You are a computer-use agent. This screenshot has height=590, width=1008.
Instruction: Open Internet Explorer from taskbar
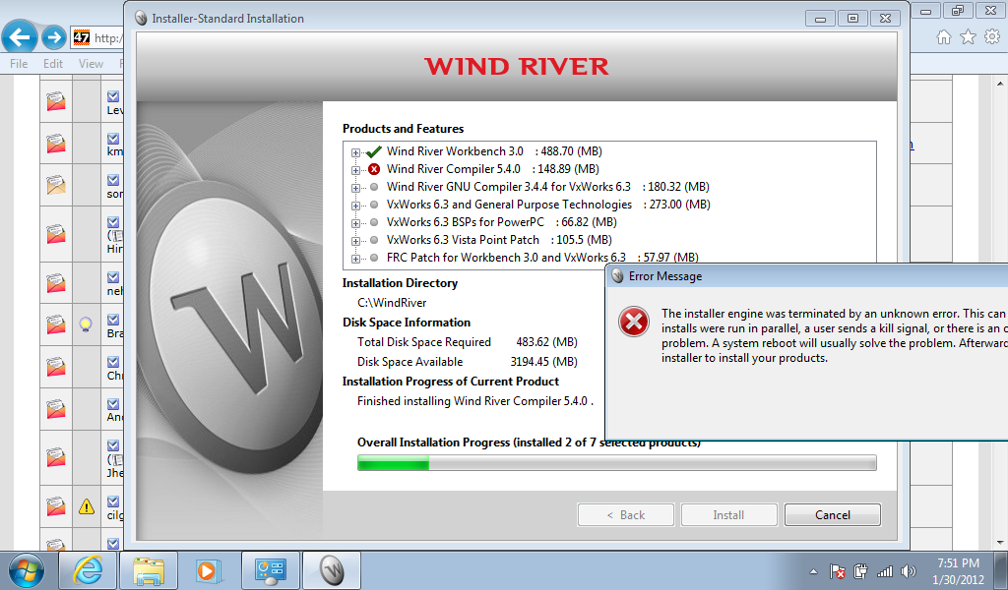[x=88, y=570]
